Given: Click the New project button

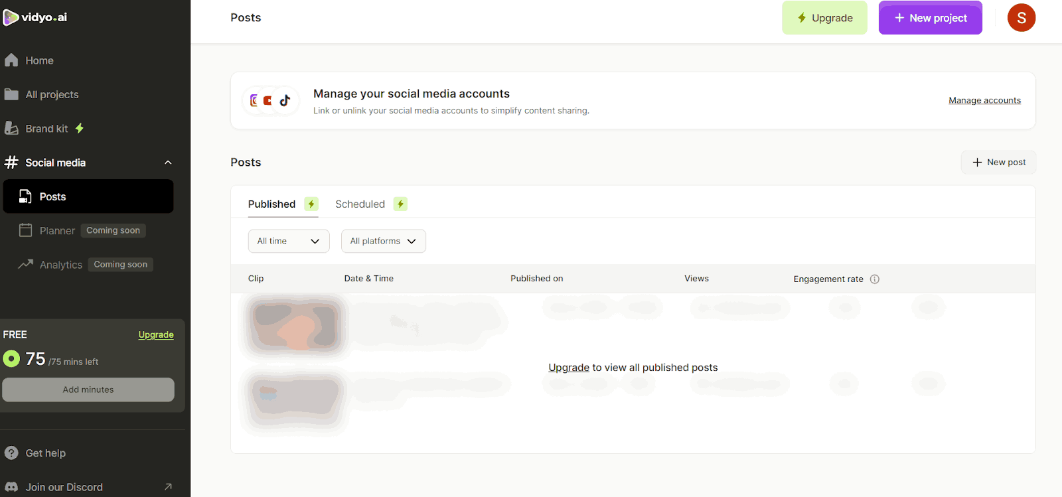Looking at the screenshot, I should tap(930, 18).
